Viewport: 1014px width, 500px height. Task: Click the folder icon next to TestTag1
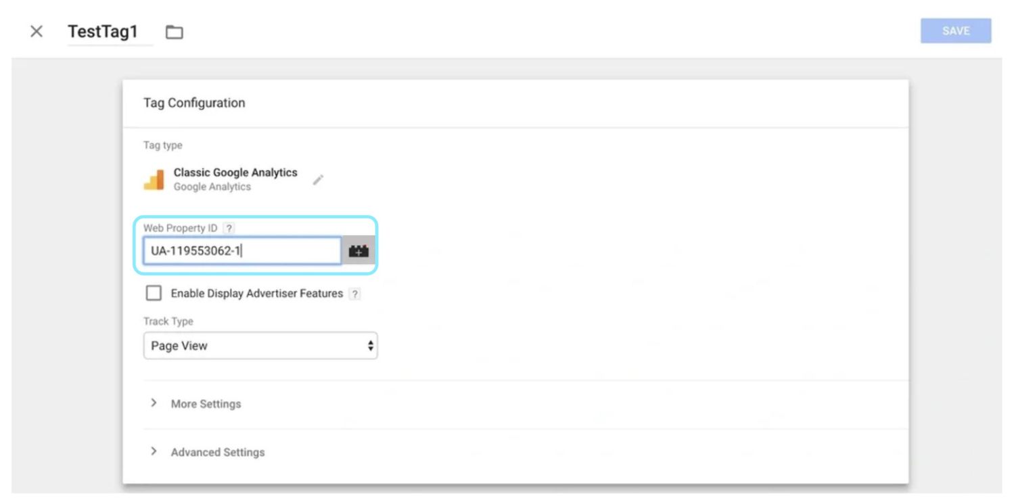point(175,32)
